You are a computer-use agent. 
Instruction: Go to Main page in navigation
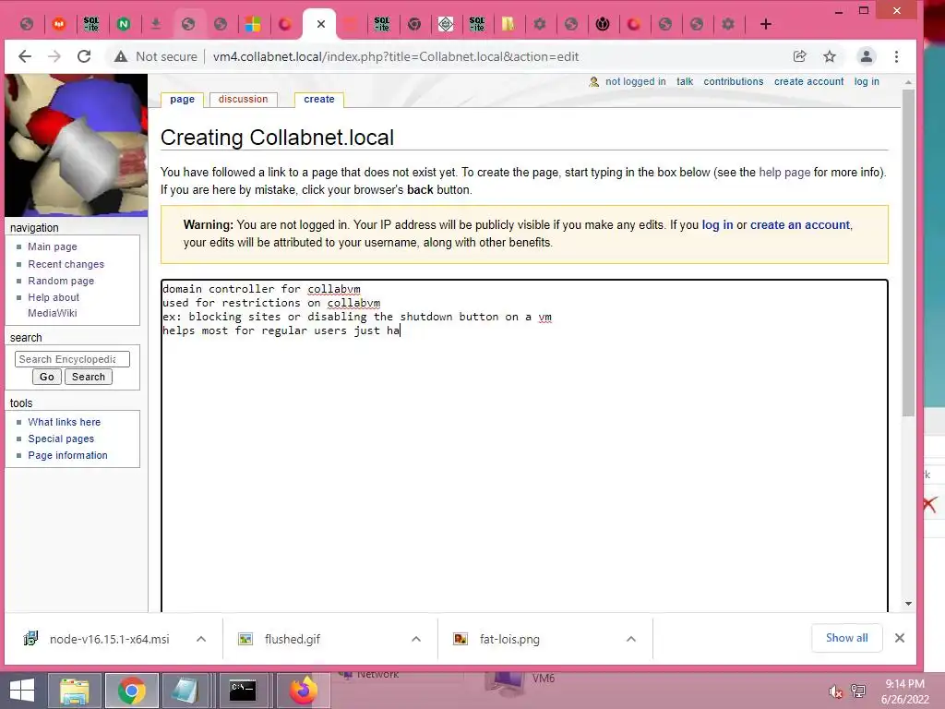pos(53,246)
